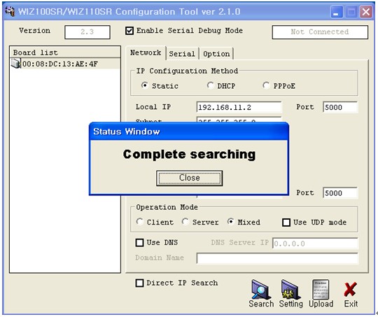
Task: Click the local Port 5000 field
Action: [340, 107]
